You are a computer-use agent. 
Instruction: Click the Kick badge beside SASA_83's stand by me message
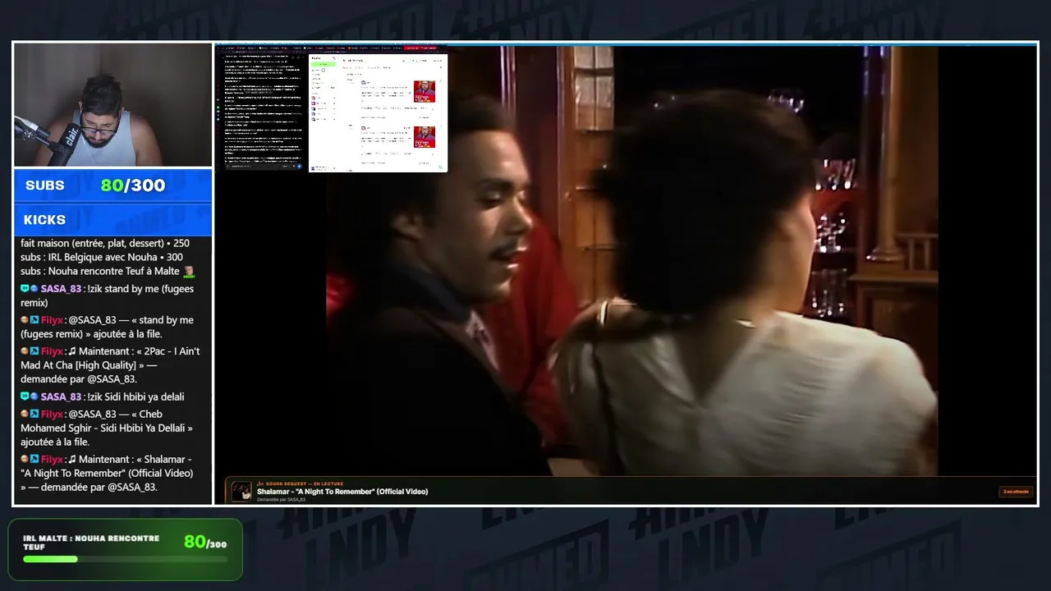coord(25,289)
